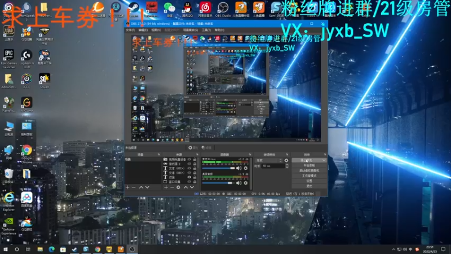Open the 工具(T) menu in OBS

tap(206, 30)
